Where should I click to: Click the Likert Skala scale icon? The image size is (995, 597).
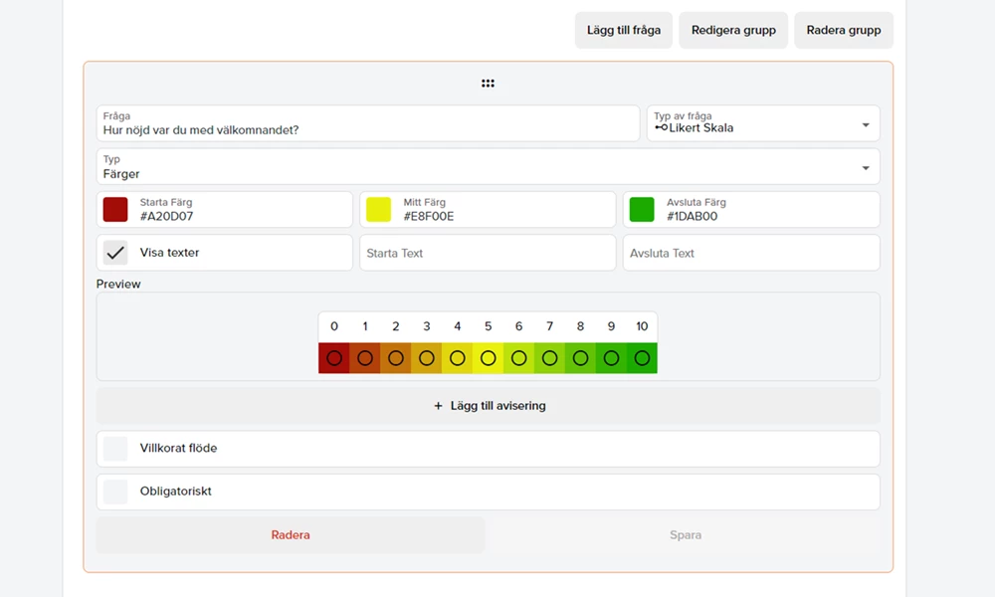pos(662,127)
